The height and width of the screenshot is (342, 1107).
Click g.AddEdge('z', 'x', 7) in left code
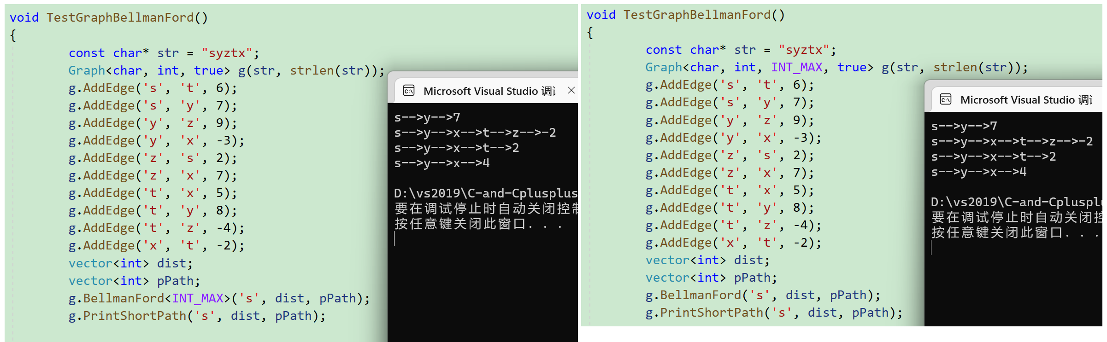tap(153, 175)
